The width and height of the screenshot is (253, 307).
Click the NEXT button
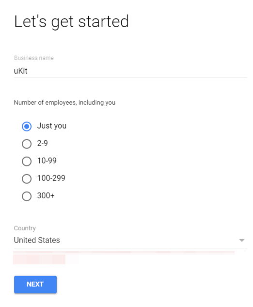[35, 285]
